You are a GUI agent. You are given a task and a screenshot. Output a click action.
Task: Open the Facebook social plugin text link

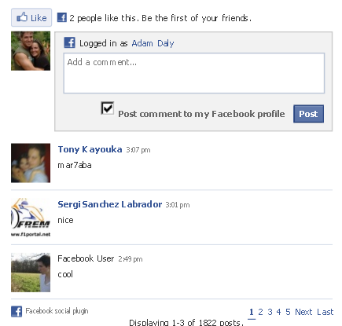click(x=57, y=311)
